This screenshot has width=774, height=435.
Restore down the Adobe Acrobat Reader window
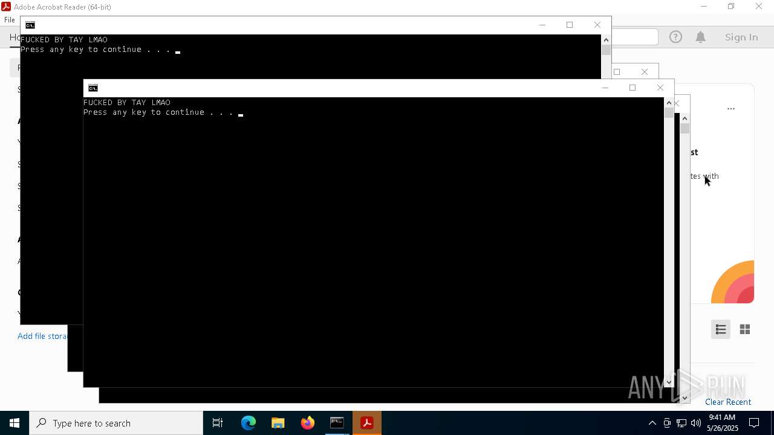tap(731, 7)
